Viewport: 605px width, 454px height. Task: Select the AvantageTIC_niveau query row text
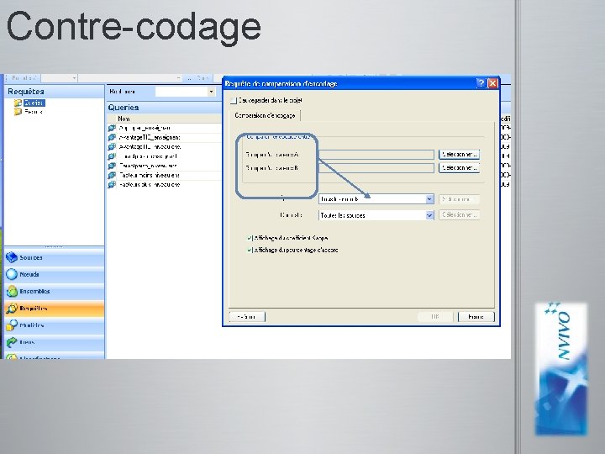pyautogui.click(x=150, y=146)
